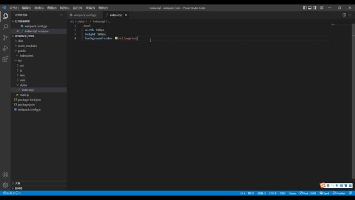Collapse the src folder

(x=16, y=61)
